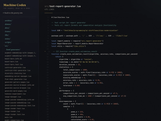Click the 'local ReportGenerator' line
Viewport: 161px width, 121px height.
tap(77, 44)
